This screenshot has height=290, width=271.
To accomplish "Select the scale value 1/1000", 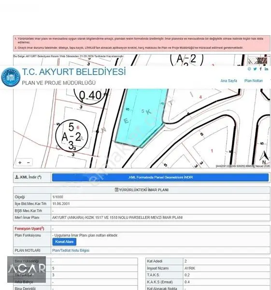I will (x=57, y=197).
